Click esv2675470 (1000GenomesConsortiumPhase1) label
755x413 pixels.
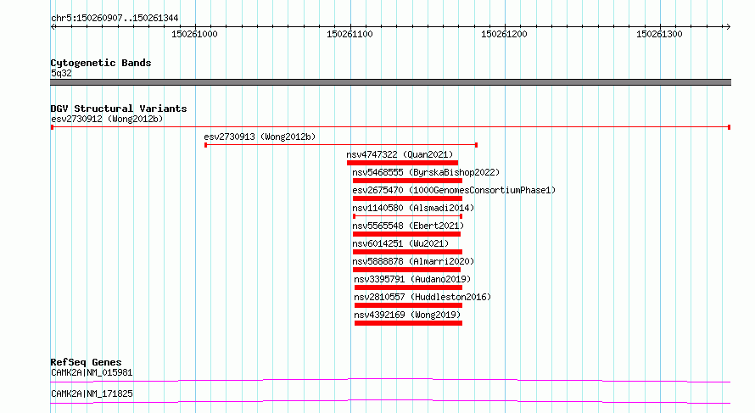coord(454,190)
